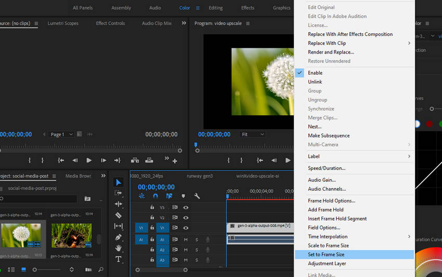Play the Program monitor
The image size is (442, 277).
click(288, 160)
